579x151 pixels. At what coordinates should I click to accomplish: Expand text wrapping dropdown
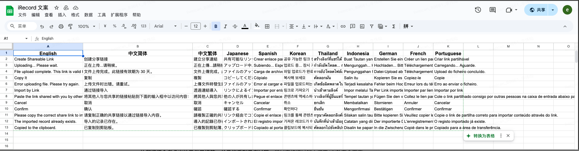(x=321, y=26)
